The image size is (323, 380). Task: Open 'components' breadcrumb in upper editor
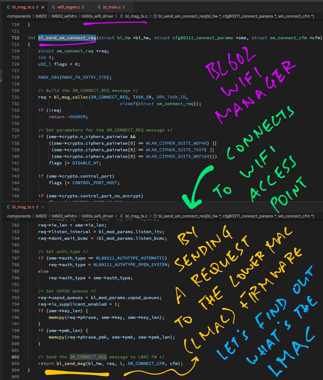[x=19, y=16]
